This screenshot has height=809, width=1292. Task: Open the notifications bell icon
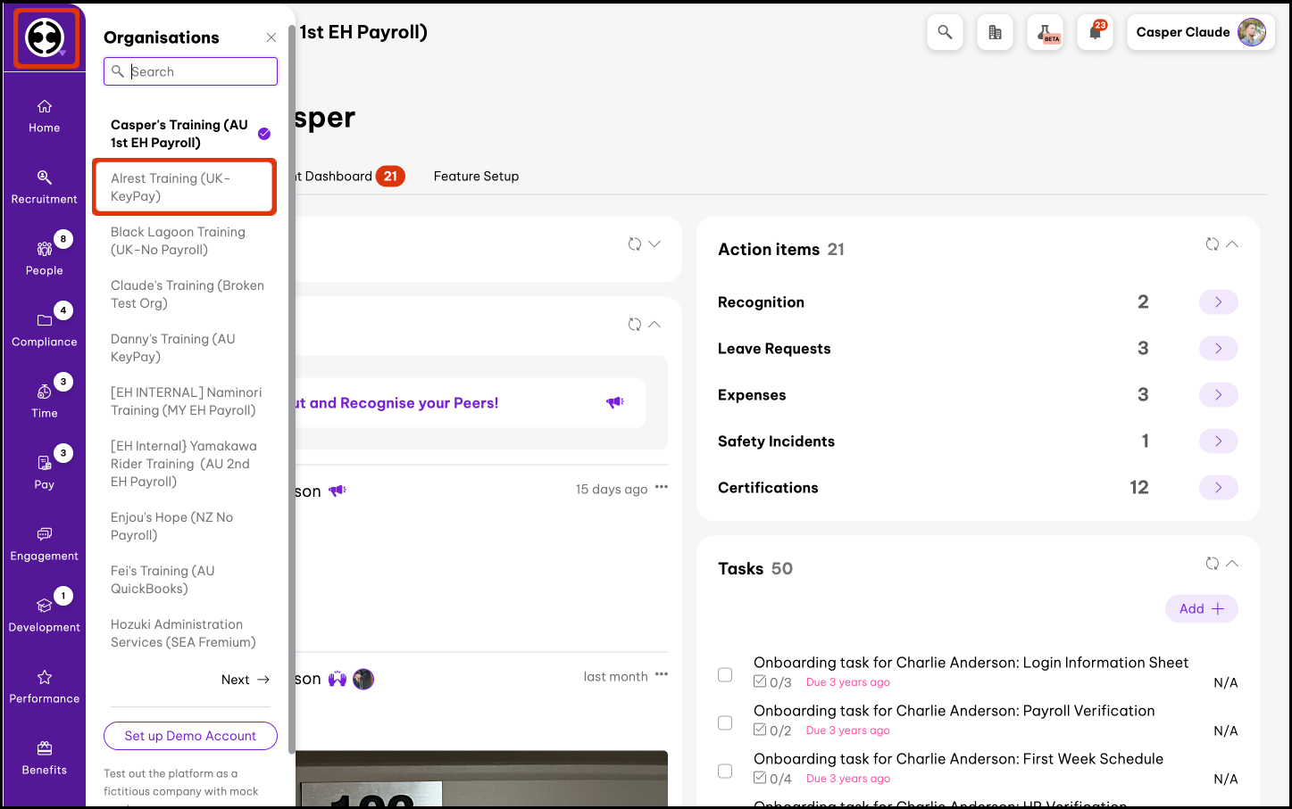1095,33
